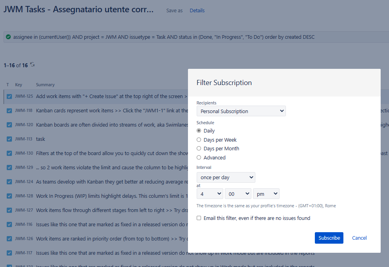Image resolution: width=389 pixels, height=267 pixels.
Task: Open issue key JWM-127
Action: coord(24,210)
